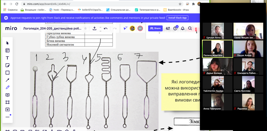Open the Специальная до... bookmark
The height and width of the screenshot is (131, 267).
point(119,10)
